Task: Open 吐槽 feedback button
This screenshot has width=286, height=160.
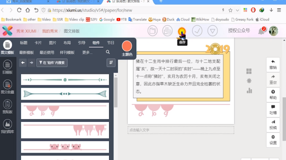Action: tap(273, 110)
